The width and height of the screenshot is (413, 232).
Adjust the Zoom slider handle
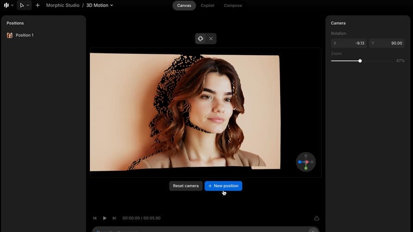360,61
